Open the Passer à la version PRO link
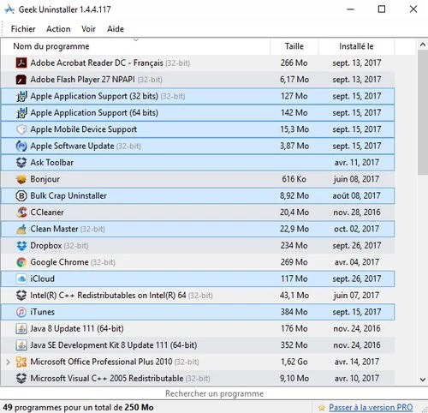The image size is (428, 413). click(371, 407)
